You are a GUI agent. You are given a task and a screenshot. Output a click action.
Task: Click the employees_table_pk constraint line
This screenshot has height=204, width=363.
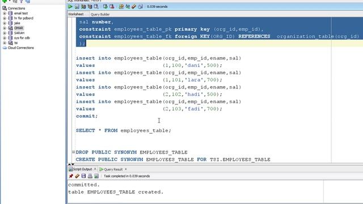(171, 29)
